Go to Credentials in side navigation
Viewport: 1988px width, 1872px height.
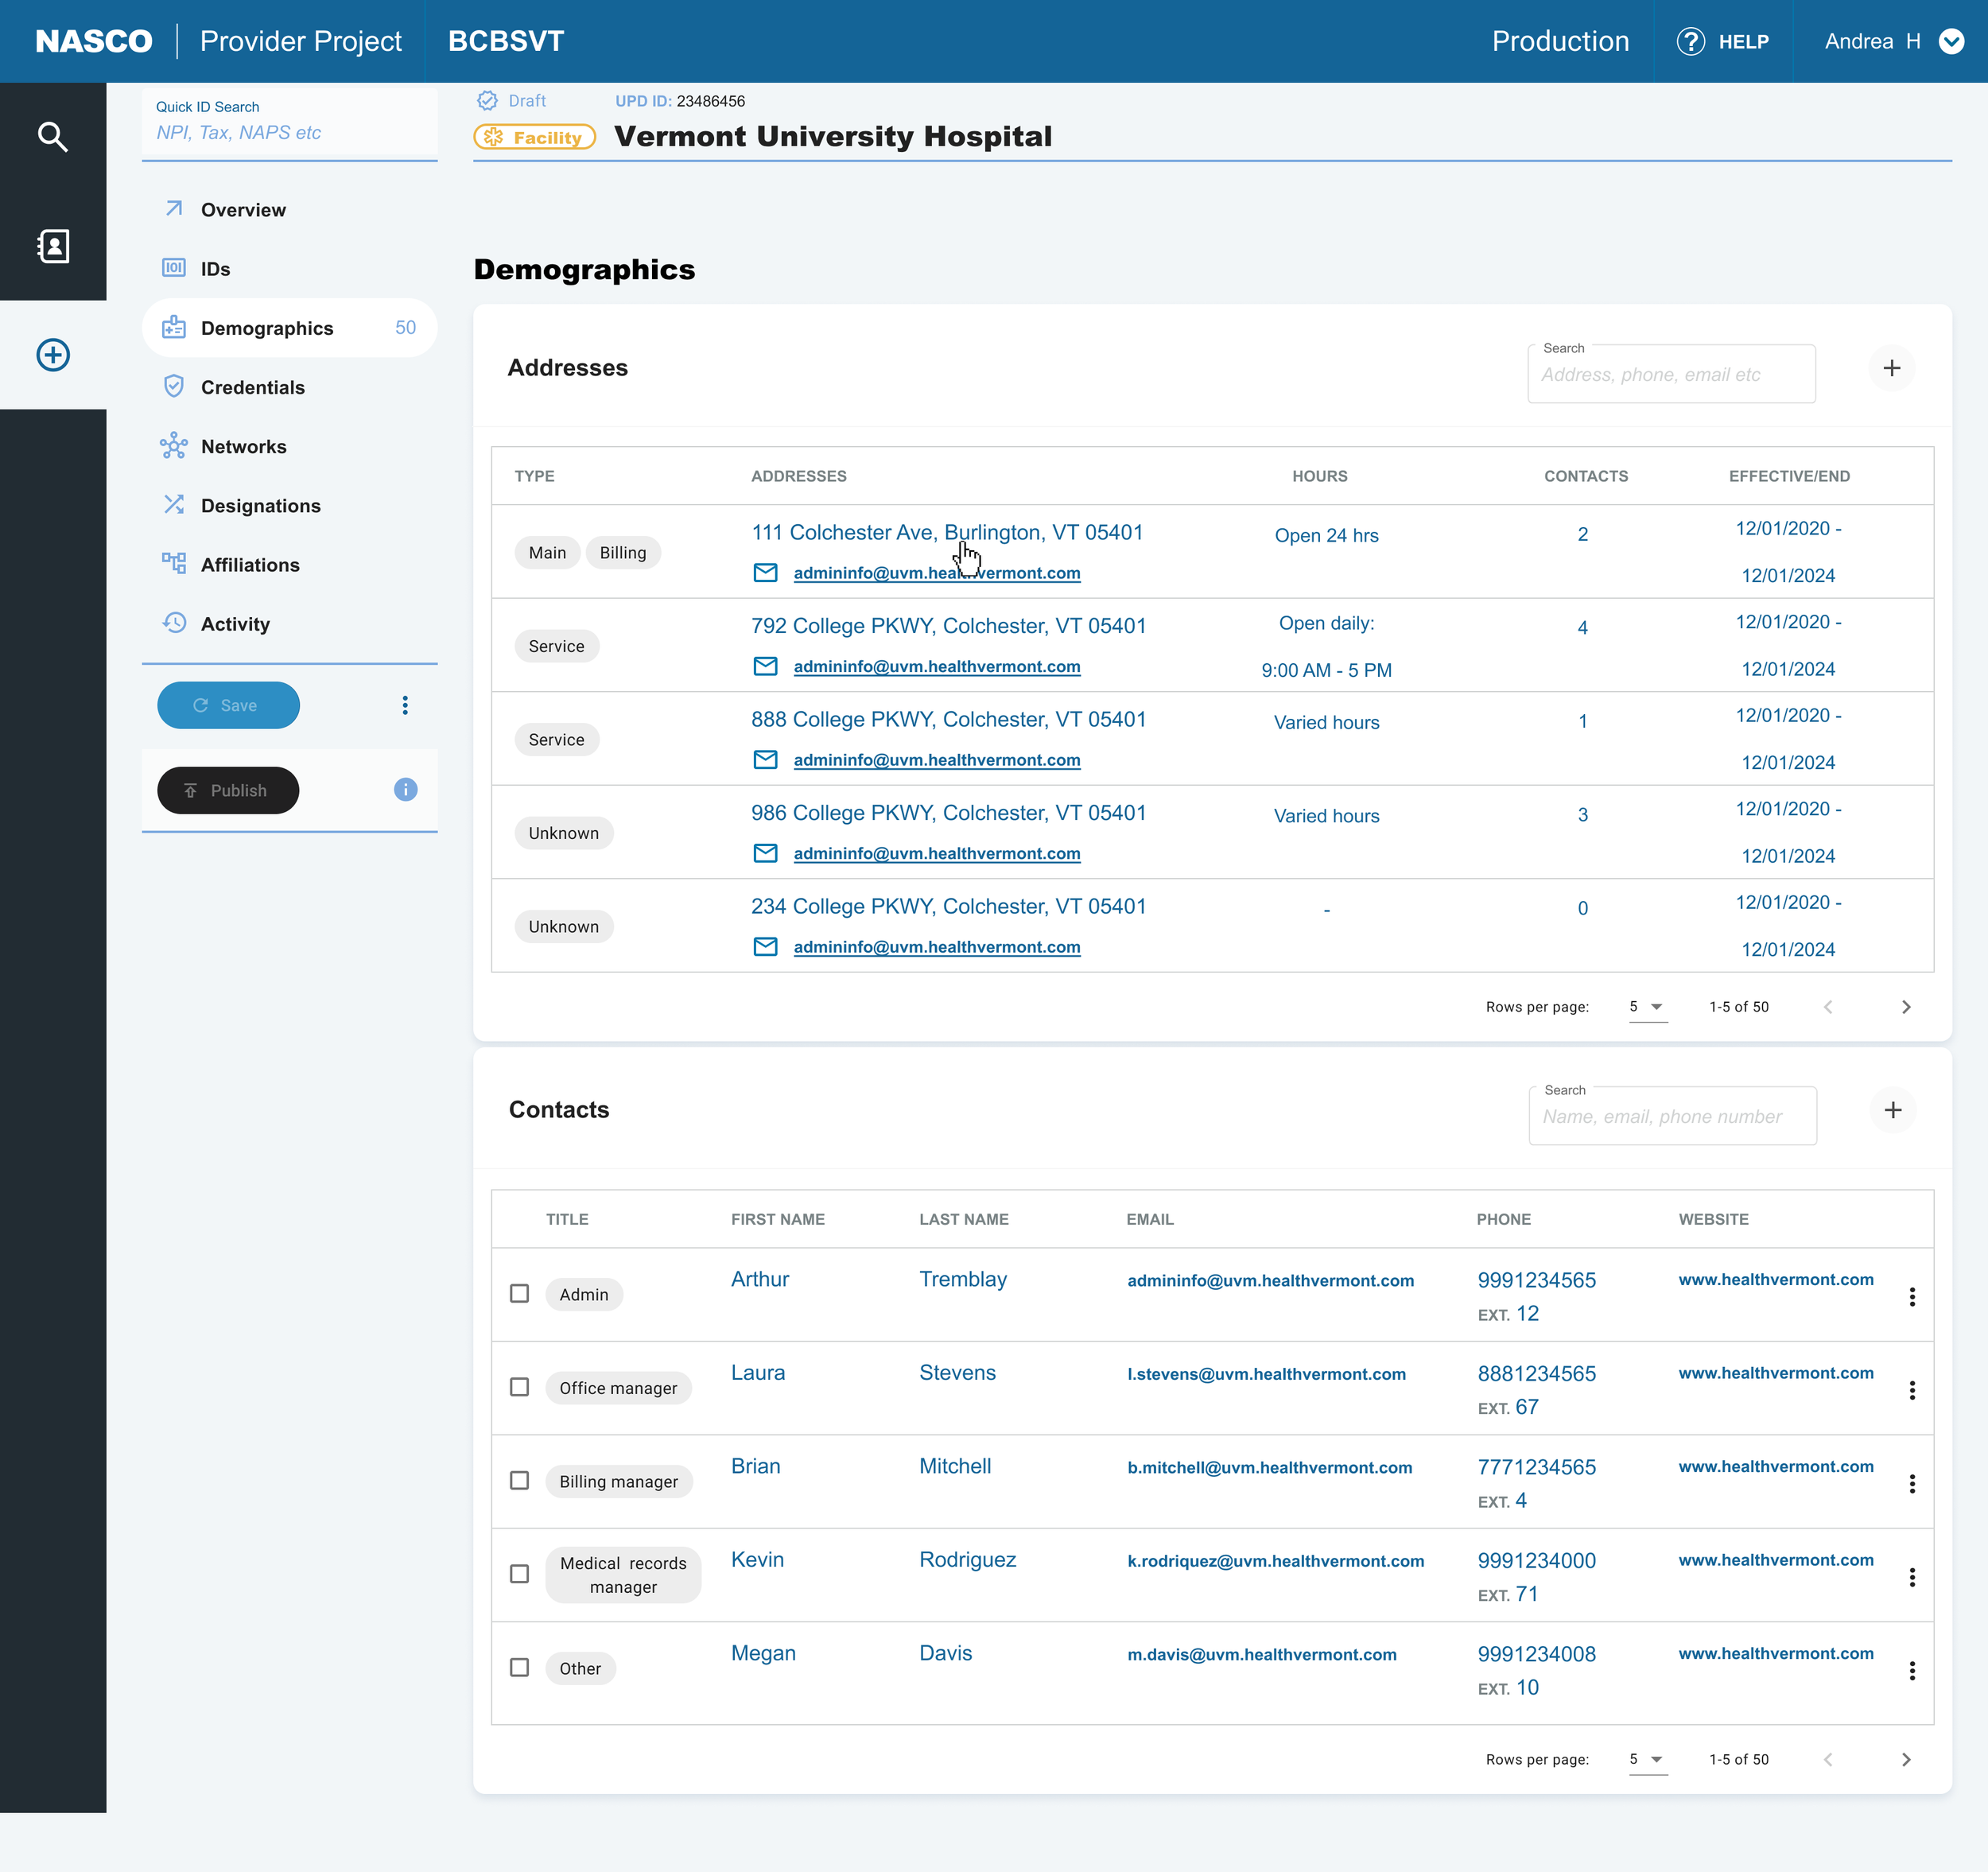252,388
